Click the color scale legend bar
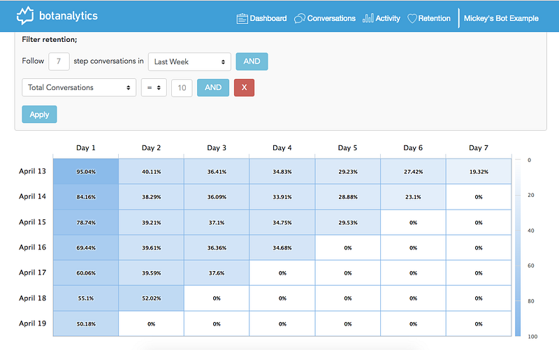Screen dimensions: 559x350 (518, 248)
